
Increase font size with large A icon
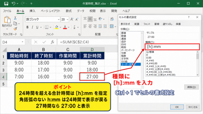[72, 19]
